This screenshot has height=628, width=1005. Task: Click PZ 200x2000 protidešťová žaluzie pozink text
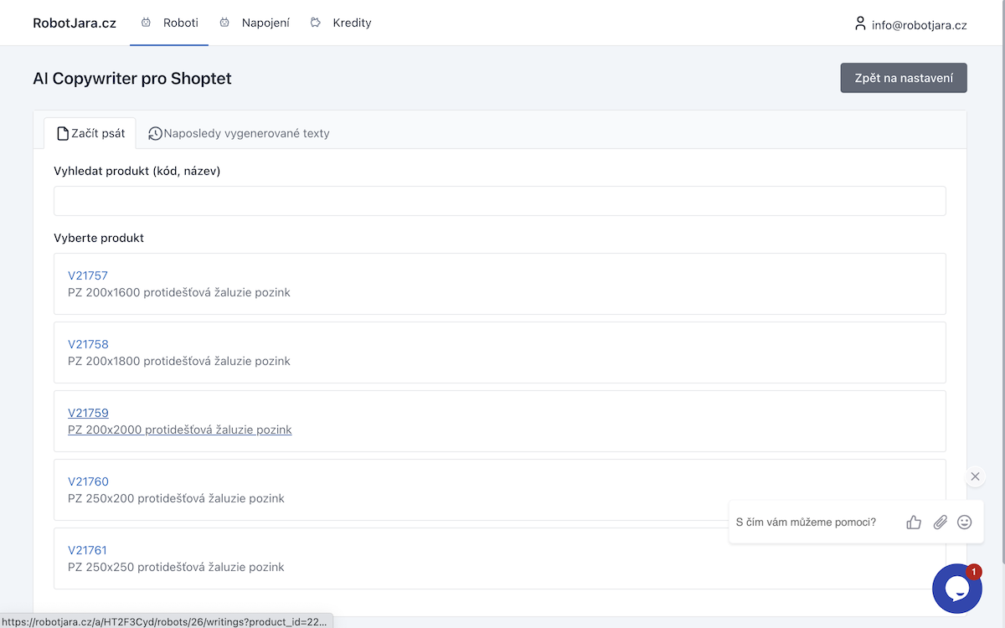180,430
